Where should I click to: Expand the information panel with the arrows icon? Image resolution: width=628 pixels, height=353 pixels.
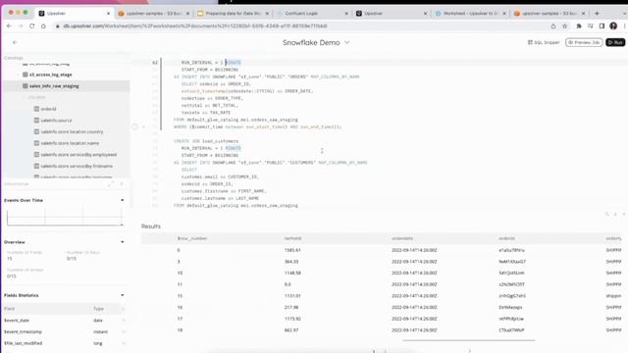[111, 183]
